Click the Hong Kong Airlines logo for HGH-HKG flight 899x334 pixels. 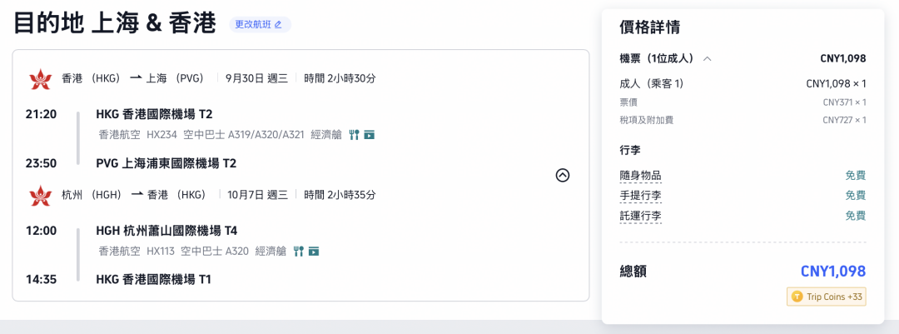tap(40, 195)
